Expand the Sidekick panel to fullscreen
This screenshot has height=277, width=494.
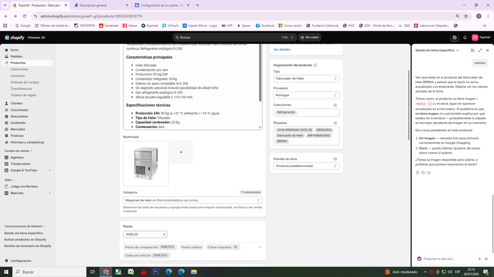point(480,50)
